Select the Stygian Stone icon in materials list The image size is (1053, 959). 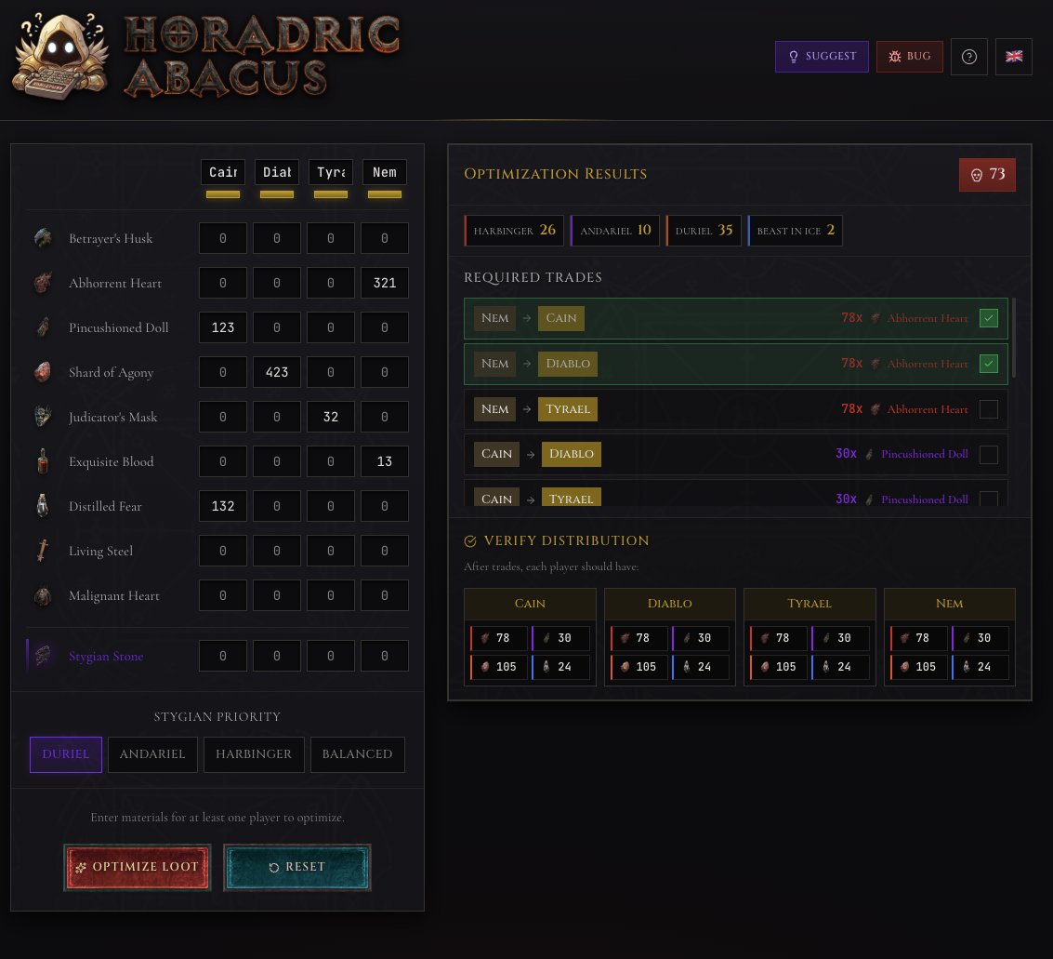[x=43, y=656]
